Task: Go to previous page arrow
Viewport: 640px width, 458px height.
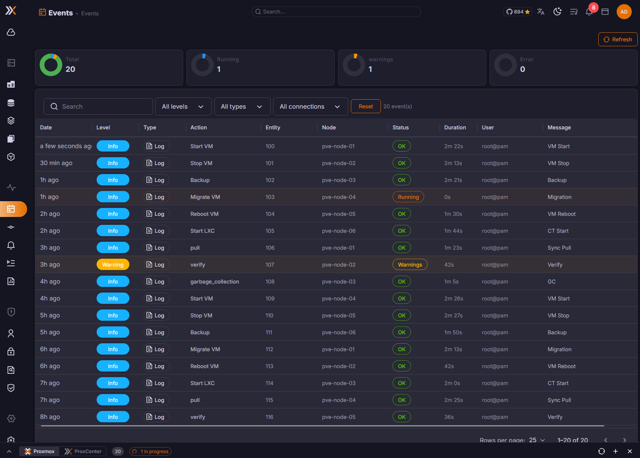Action: 606,440
